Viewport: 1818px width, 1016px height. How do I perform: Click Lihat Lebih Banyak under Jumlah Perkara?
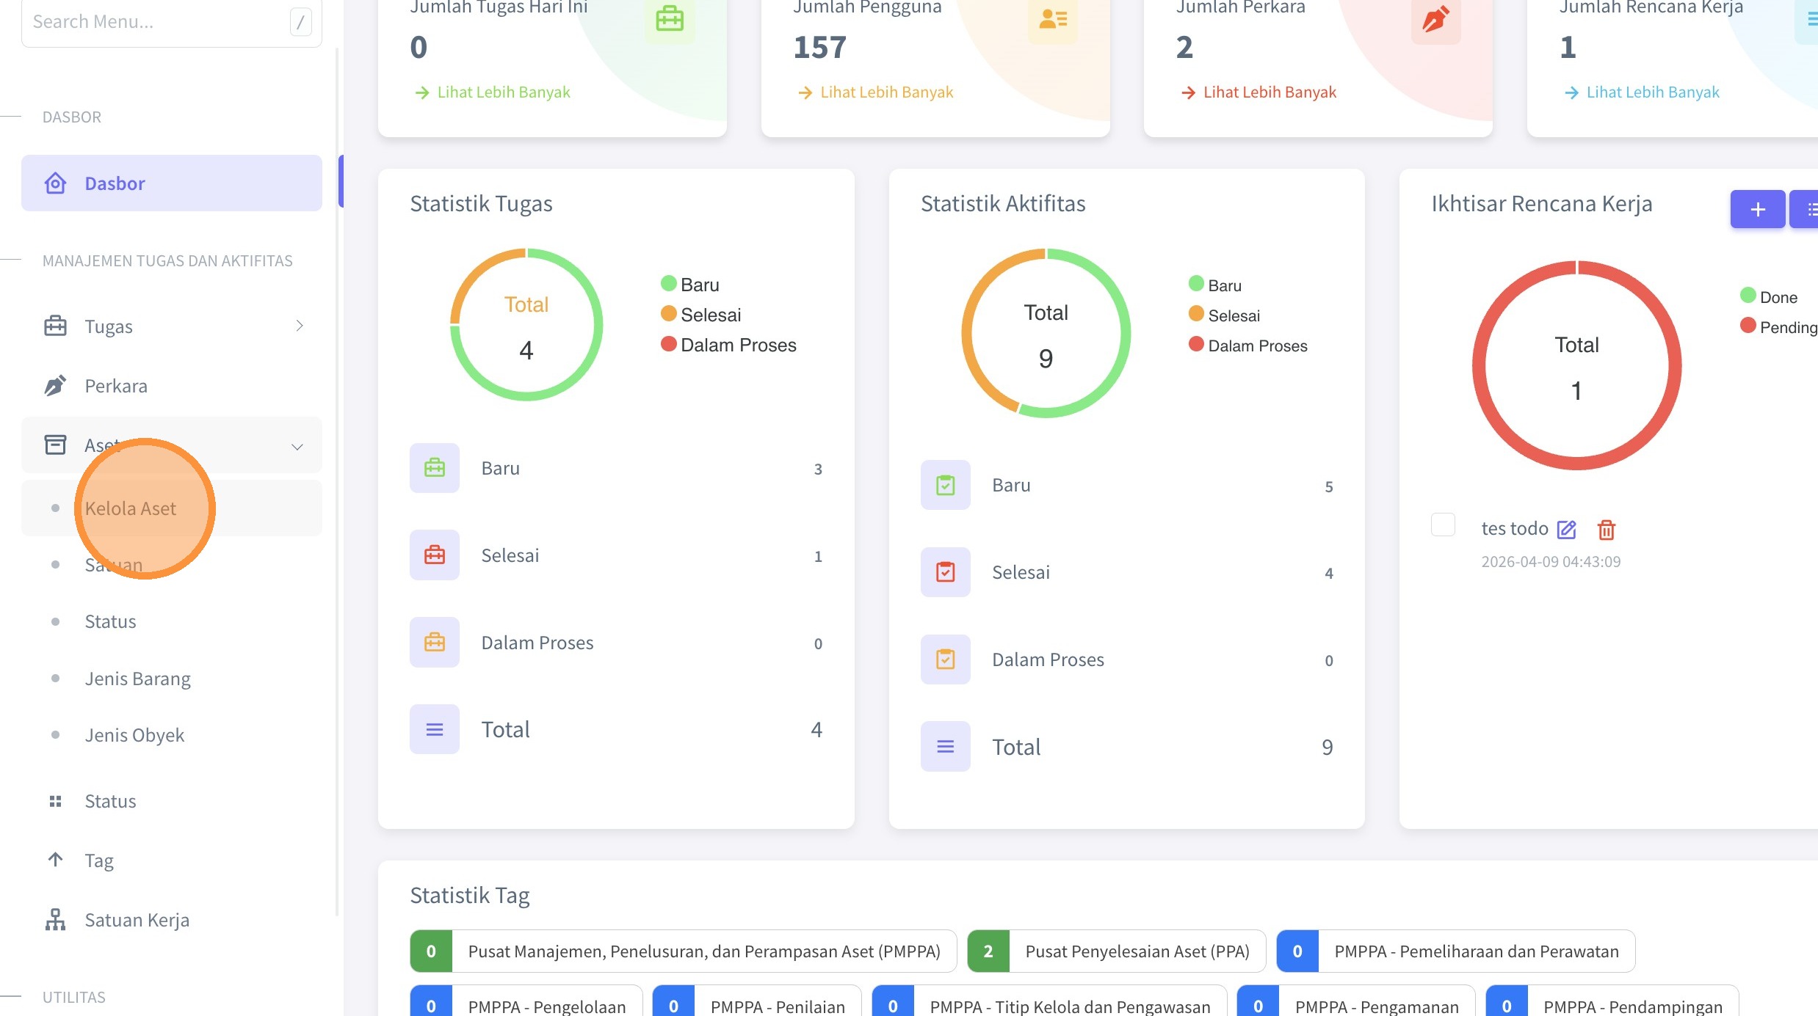tap(1259, 92)
